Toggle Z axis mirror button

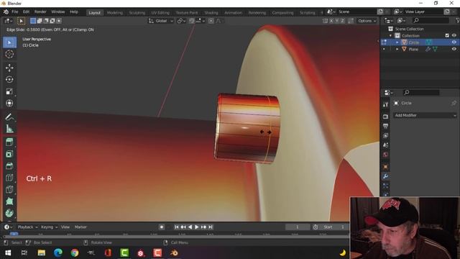click(x=342, y=21)
